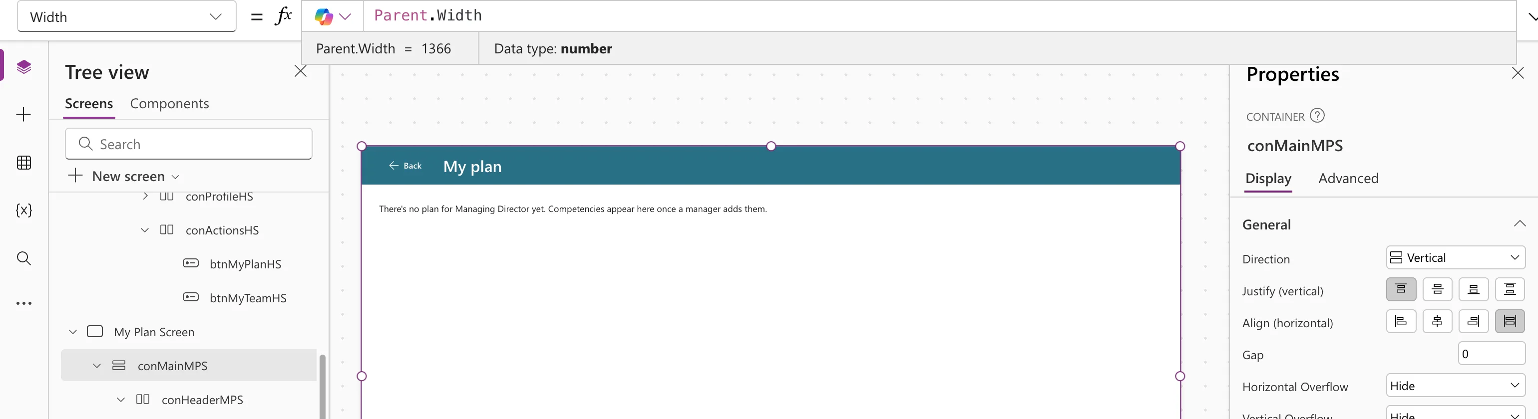Open the Direction Vertical dropdown

1455,257
